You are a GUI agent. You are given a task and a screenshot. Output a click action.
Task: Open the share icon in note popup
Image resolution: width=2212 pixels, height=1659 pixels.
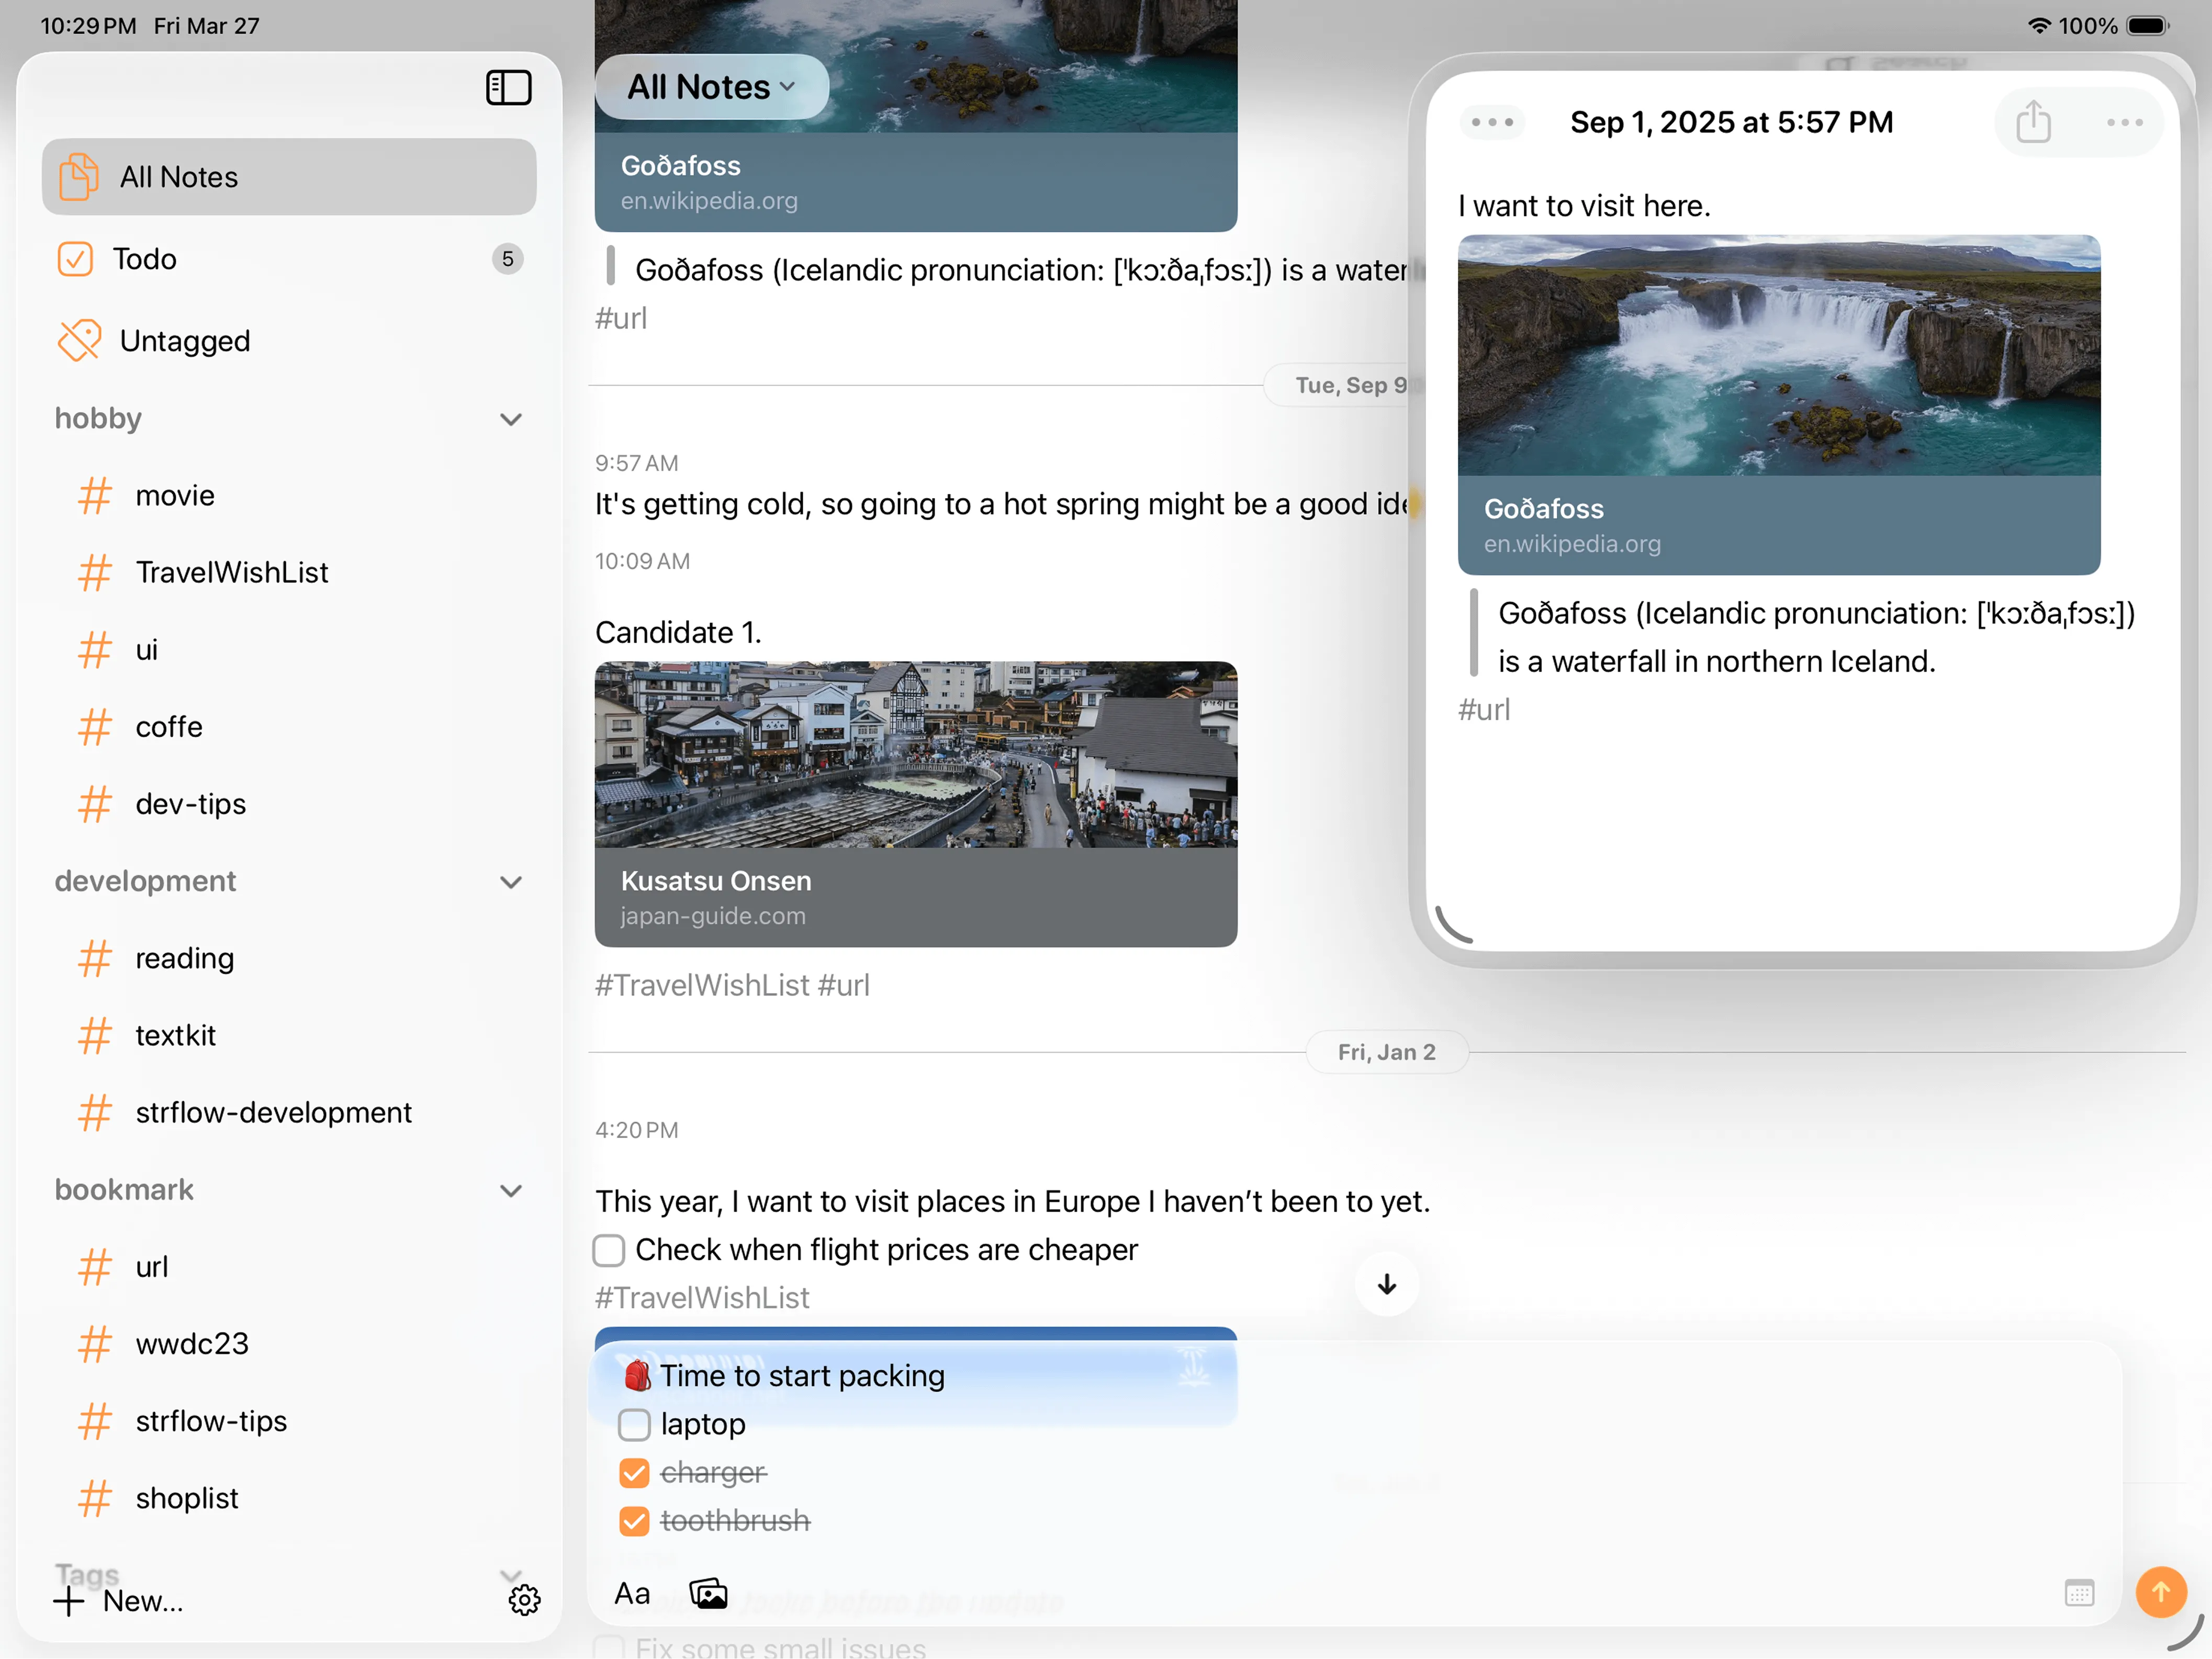coord(2033,122)
